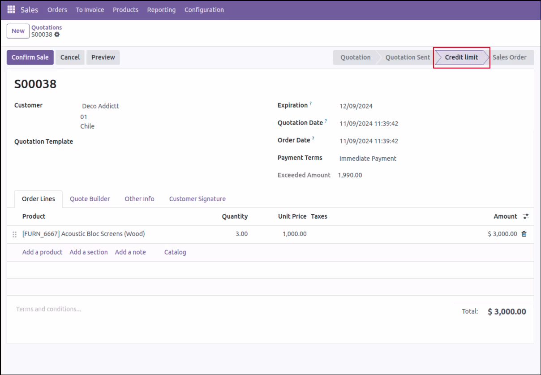Click Add a product link
Viewport: 541px width, 375px height.
(43, 252)
